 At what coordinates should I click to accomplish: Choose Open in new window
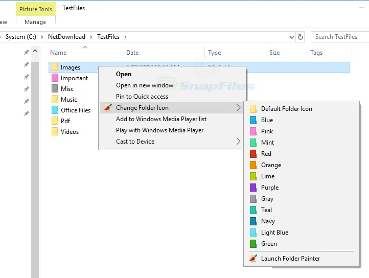[x=173, y=85]
